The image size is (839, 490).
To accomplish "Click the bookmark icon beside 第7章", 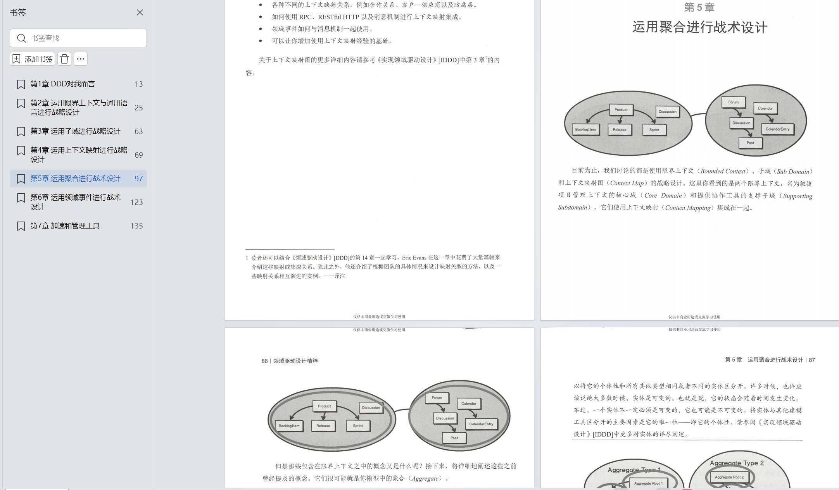I will (x=21, y=226).
